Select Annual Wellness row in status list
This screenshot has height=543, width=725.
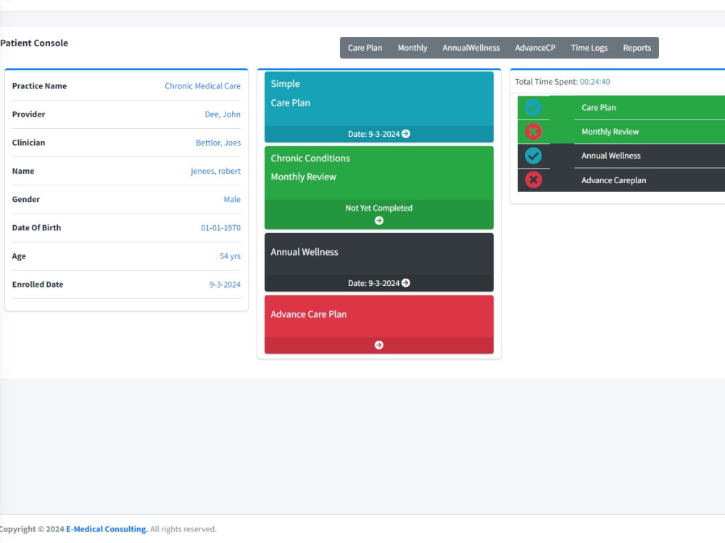tap(621, 156)
